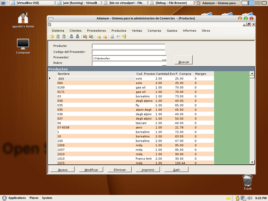Open the Sistema menu
Viewport: 268px width, 201px height.
(x=58, y=31)
